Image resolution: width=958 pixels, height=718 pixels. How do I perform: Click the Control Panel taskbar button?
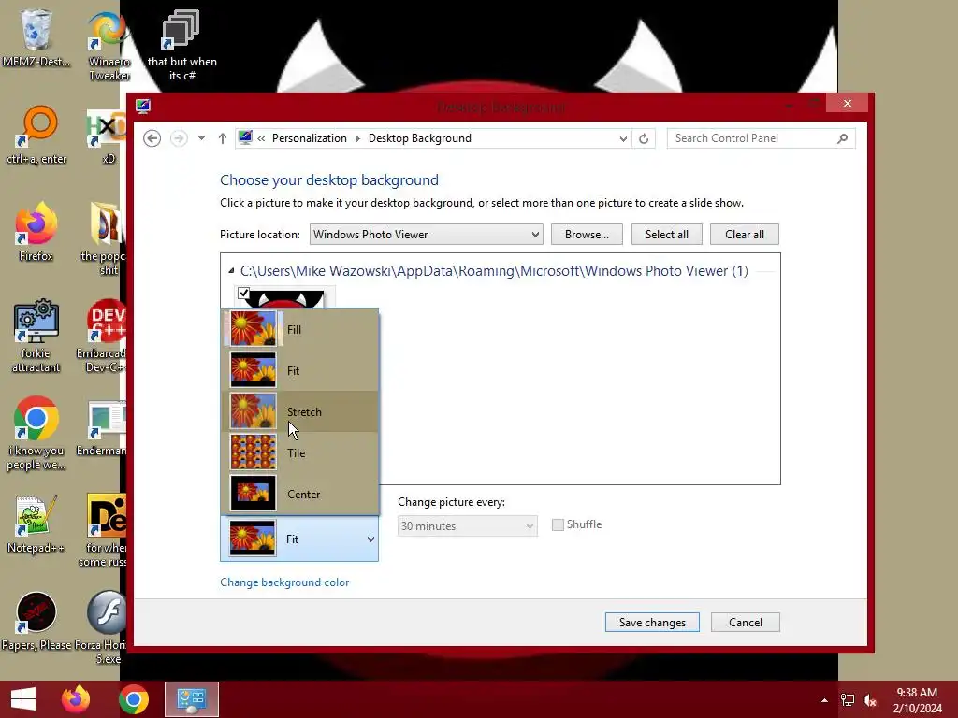(x=191, y=699)
